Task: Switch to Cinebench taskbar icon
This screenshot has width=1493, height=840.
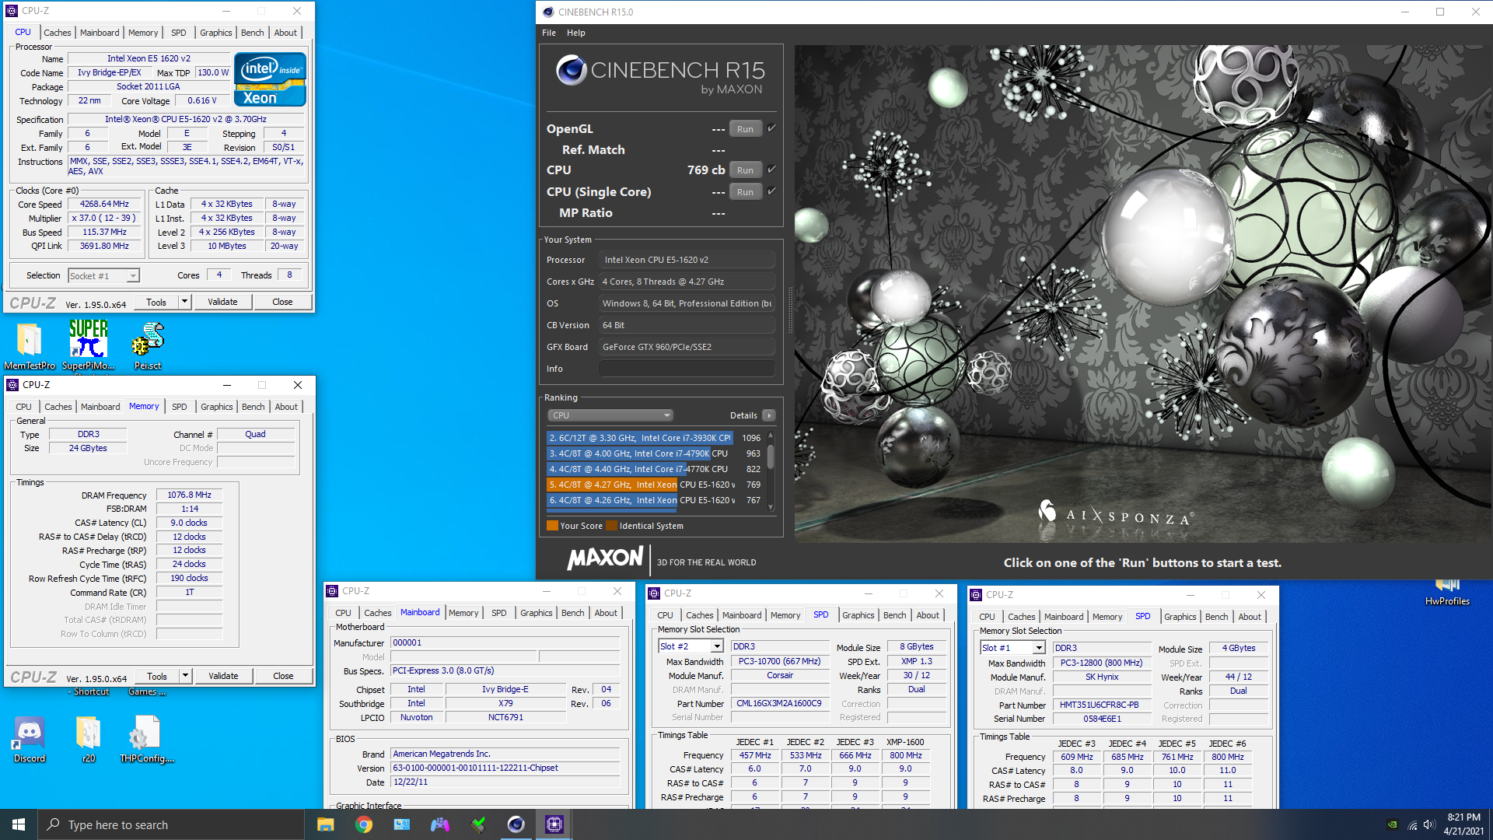Action: pos(516,824)
